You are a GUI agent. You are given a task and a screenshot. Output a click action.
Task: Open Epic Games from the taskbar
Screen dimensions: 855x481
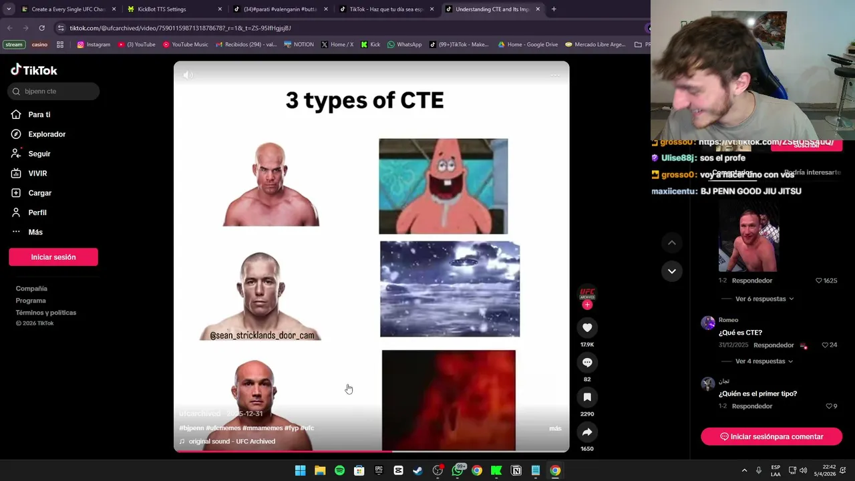[x=379, y=470]
